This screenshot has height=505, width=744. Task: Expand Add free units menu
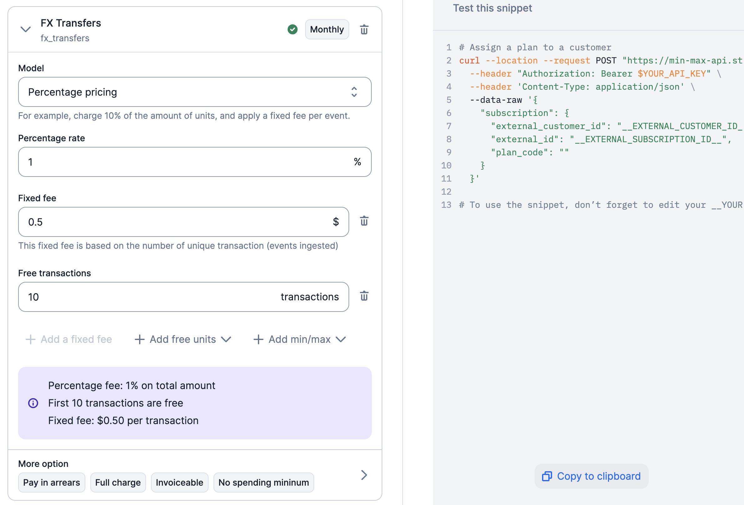pos(183,339)
